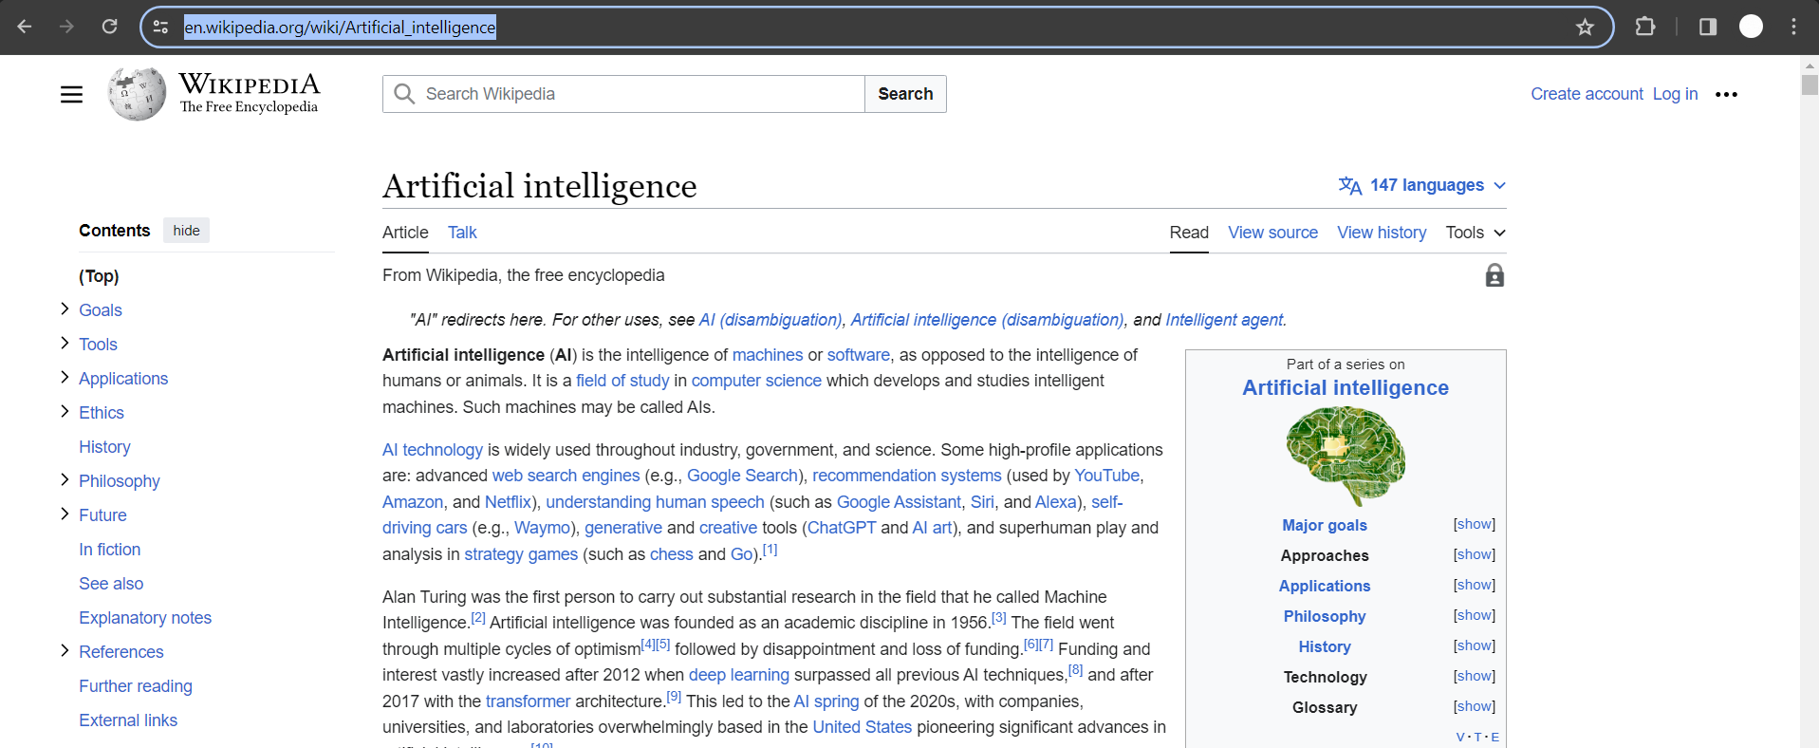
Task: Follow the Waymo link
Action: (543, 528)
